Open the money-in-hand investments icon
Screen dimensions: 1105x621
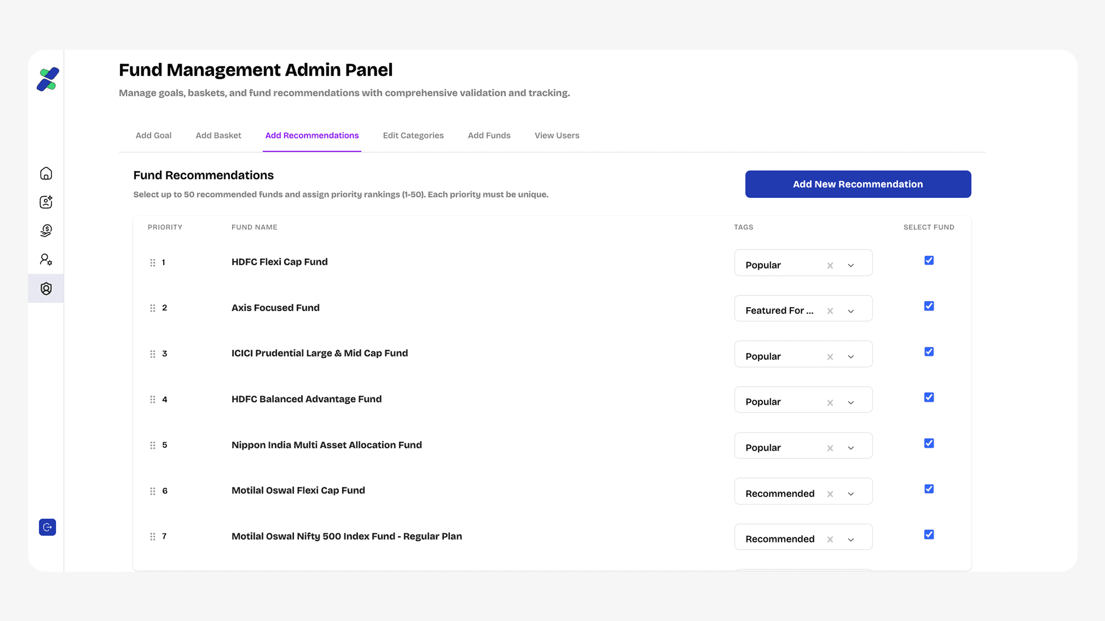46,231
